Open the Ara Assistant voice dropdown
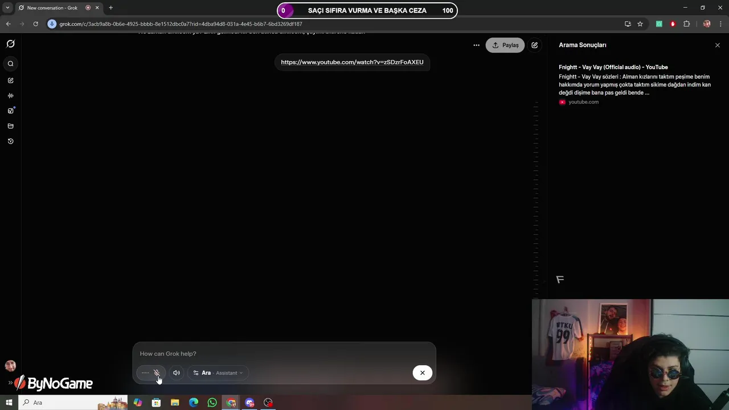The height and width of the screenshot is (410, 729). click(218, 373)
